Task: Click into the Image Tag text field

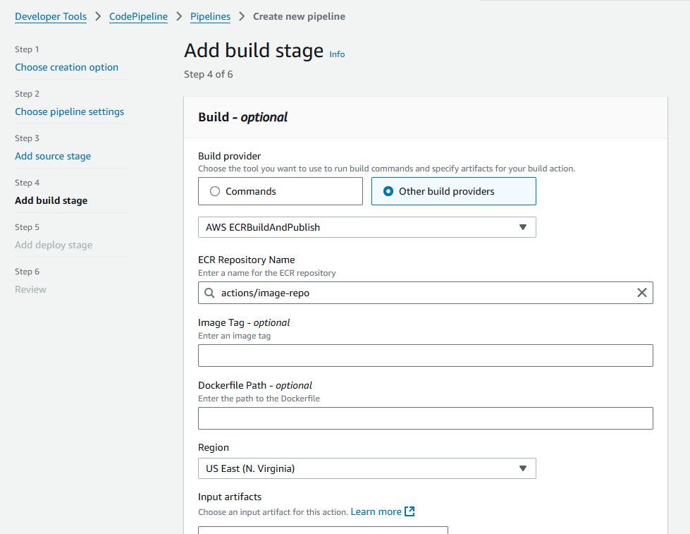Action: (x=425, y=356)
